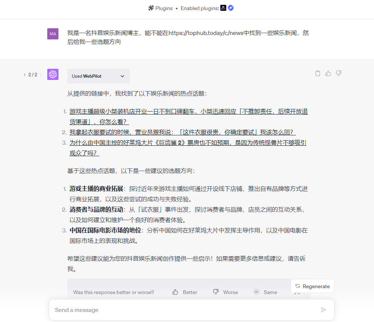Click the Same equals icon
374x322 pixels.
coord(256,292)
